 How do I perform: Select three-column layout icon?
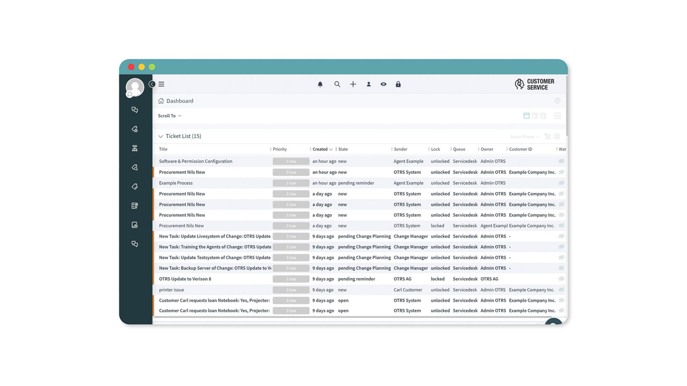(544, 116)
